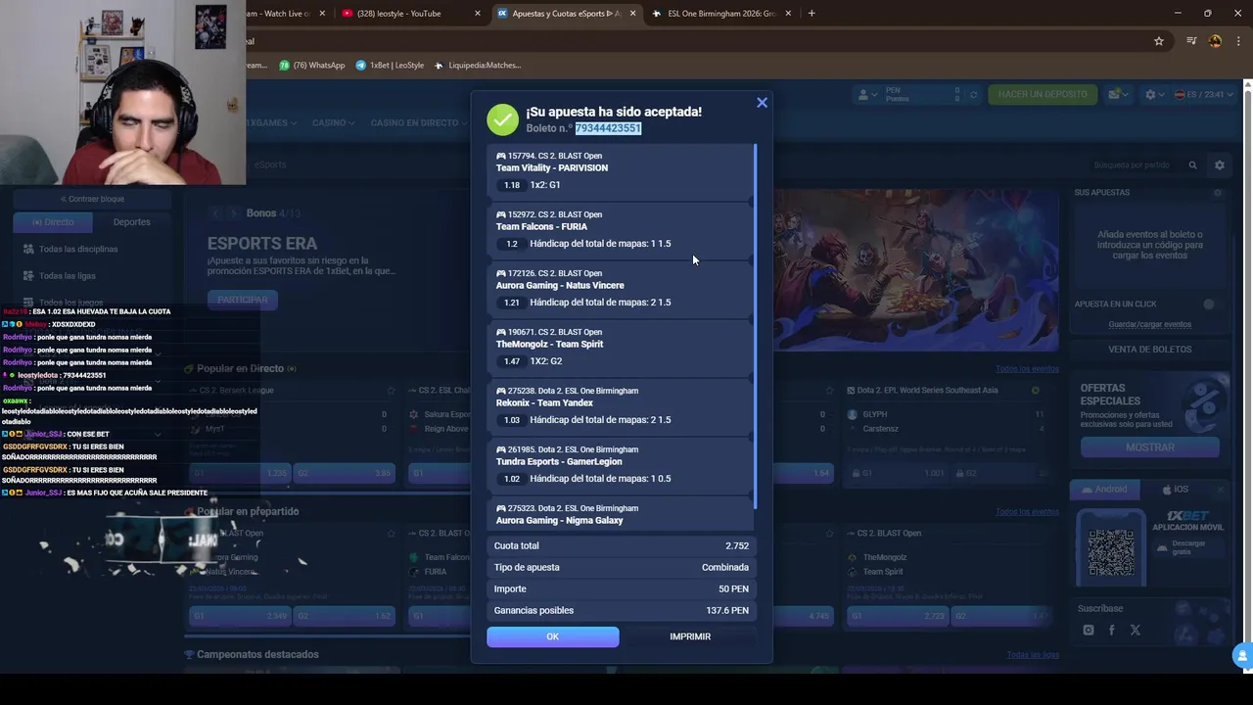Open the CASINO dropdown menu
This screenshot has width=1253, height=705.
(334, 123)
